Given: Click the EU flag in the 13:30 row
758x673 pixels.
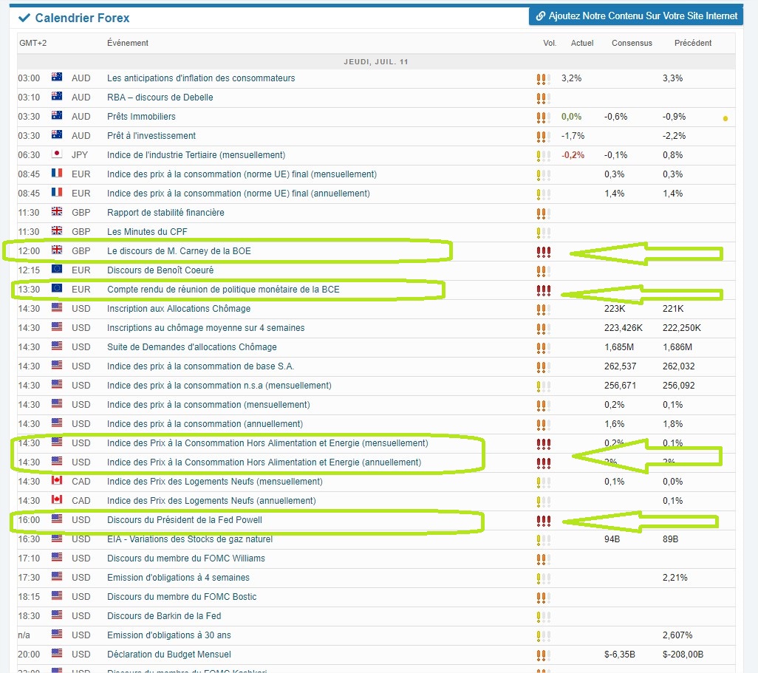Looking at the screenshot, I should tap(57, 289).
